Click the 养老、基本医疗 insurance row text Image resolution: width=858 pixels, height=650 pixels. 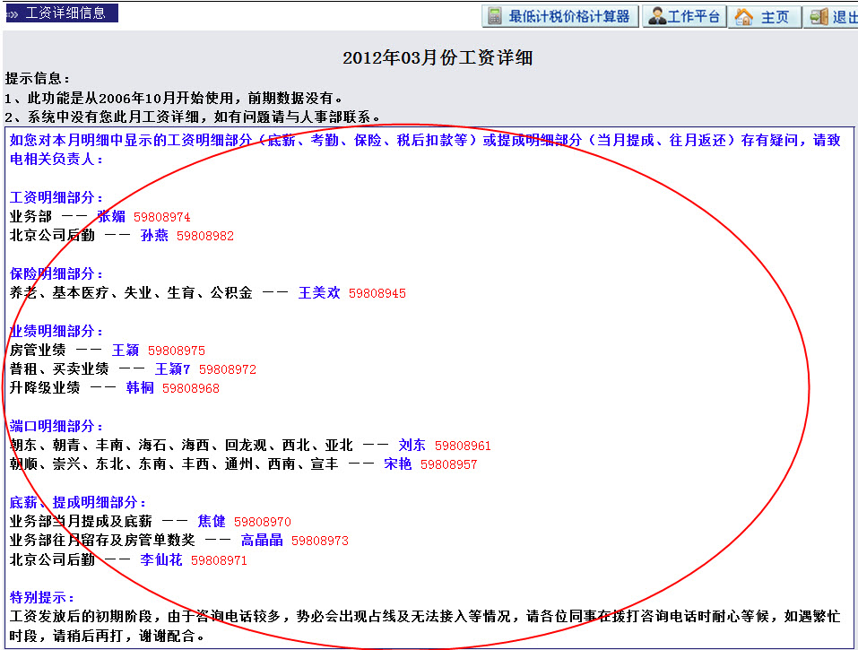click(x=131, y=292)
